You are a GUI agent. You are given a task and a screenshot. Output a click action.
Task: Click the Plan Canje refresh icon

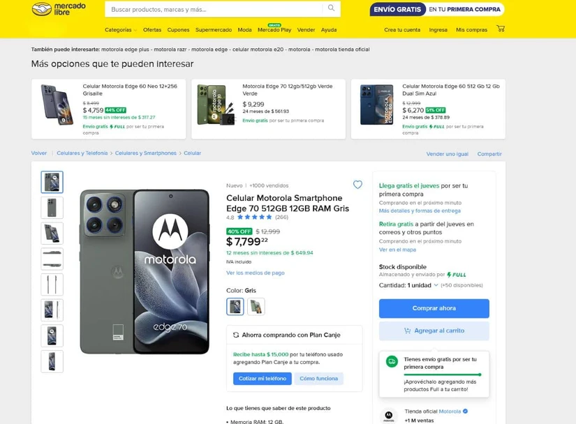pyautogui.click(x=236, y=335)
